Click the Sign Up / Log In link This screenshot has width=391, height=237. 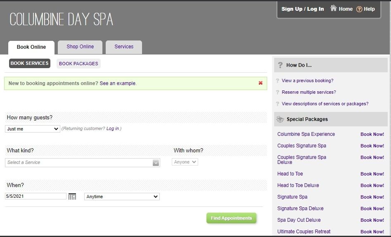click(303, 9)
